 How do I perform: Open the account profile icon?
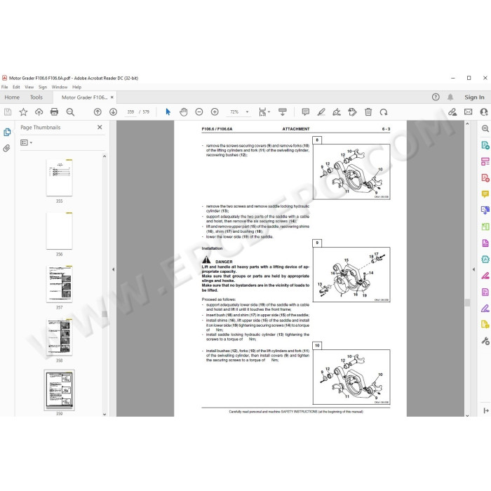484,112
